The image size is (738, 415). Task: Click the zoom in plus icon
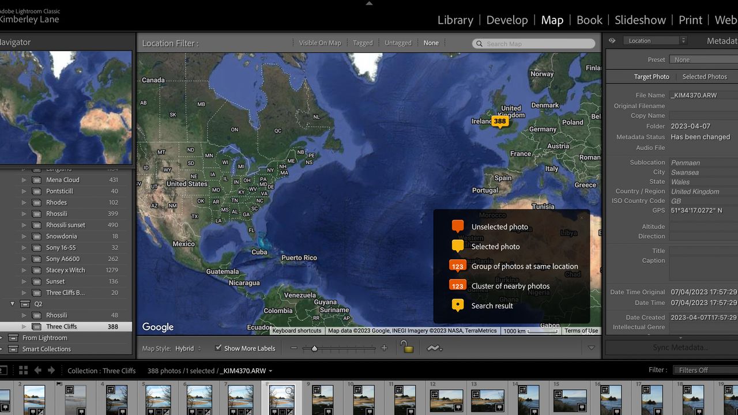pyautogui.click(x=384, y=348)
